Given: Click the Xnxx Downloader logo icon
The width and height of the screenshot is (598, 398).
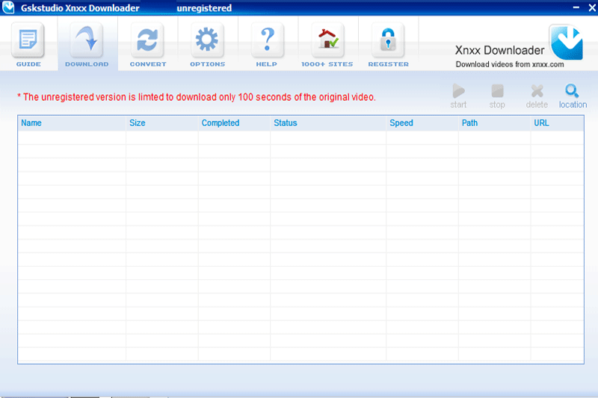Looking at the screenshot, I should click(x=566, y=43).
